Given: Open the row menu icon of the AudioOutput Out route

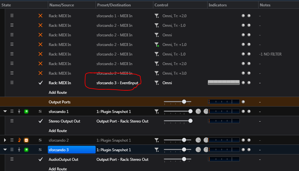Looking at the screenshot, I should pos(12,159).
